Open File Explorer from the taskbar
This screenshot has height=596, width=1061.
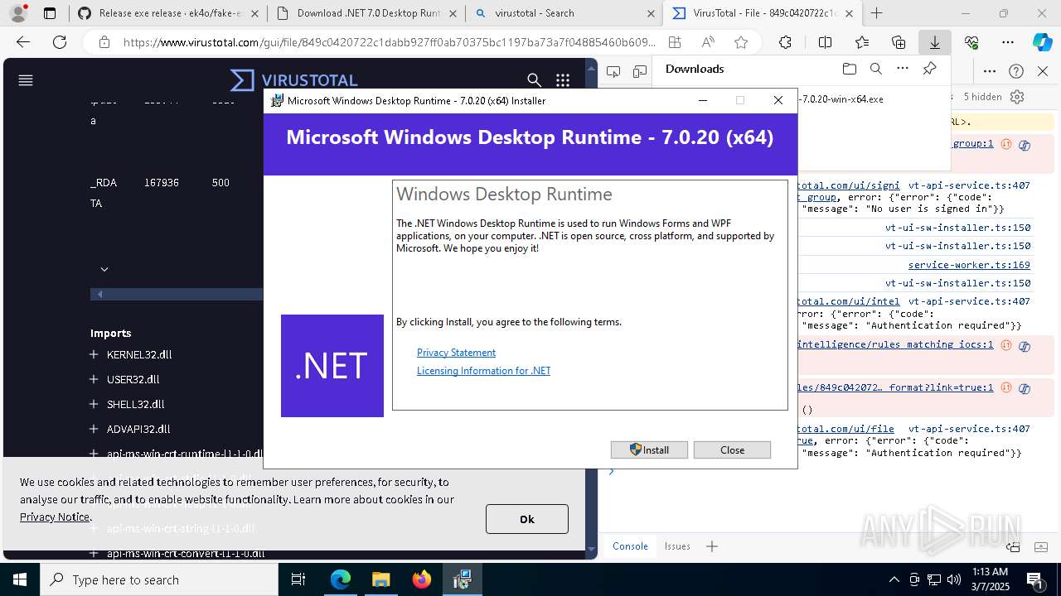coord(380,579)
